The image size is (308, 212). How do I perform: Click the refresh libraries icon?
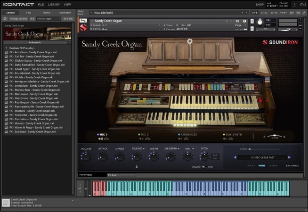coord(6,19)
